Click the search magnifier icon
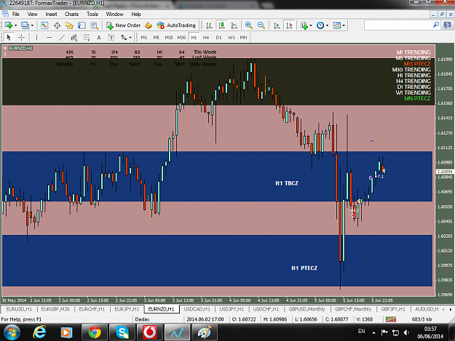 pos(436,25)
